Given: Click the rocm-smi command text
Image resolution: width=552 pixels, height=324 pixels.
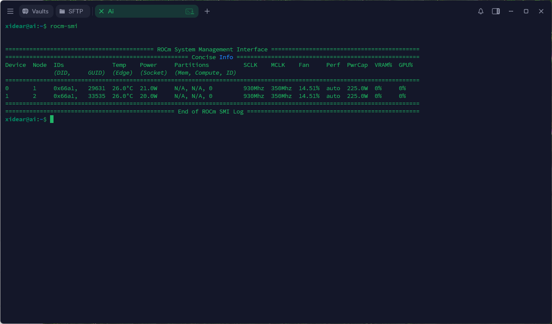Looking at the screenshot, I should [x=64, y=26].
